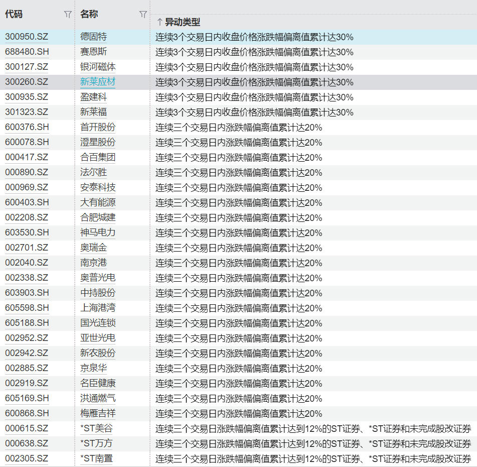Image resolution: width=477 pixels, height=467 pixels.
Task: Open stock code 300950.SZ
Action: coord(27,37)
